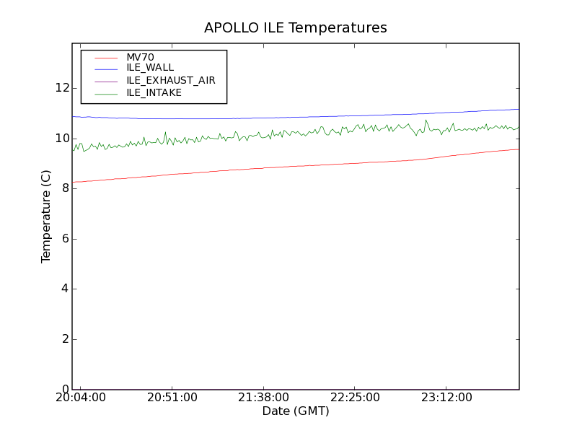This screenshot has height=433, width=577.
Task: Click the 2 y-axis tick label
Action: [x=66, y=339]
